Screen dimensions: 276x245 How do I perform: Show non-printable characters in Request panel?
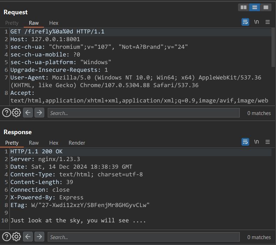[256, 22]
